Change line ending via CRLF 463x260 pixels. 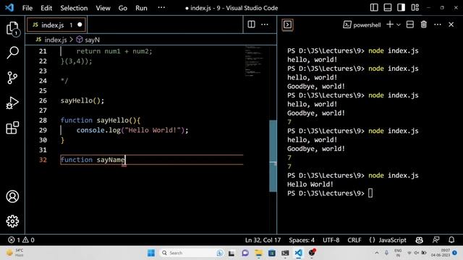pyautogui.click(x=354, y=240)
